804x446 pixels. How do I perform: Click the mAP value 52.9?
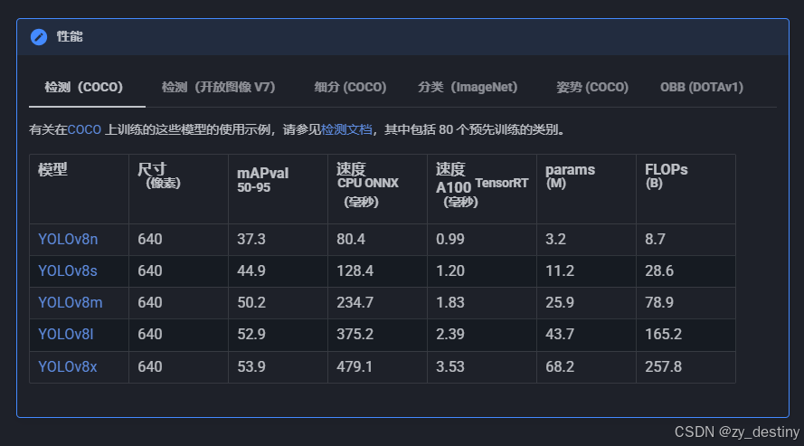(x=251, y=335)
